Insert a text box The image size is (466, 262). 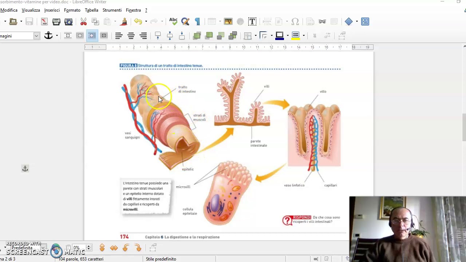point(252,22)
